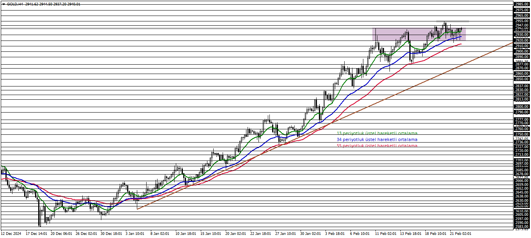Click the 11 Feb 02:01 time label
Viewport: 531px width, 238px height.
[x=386, y=234]
